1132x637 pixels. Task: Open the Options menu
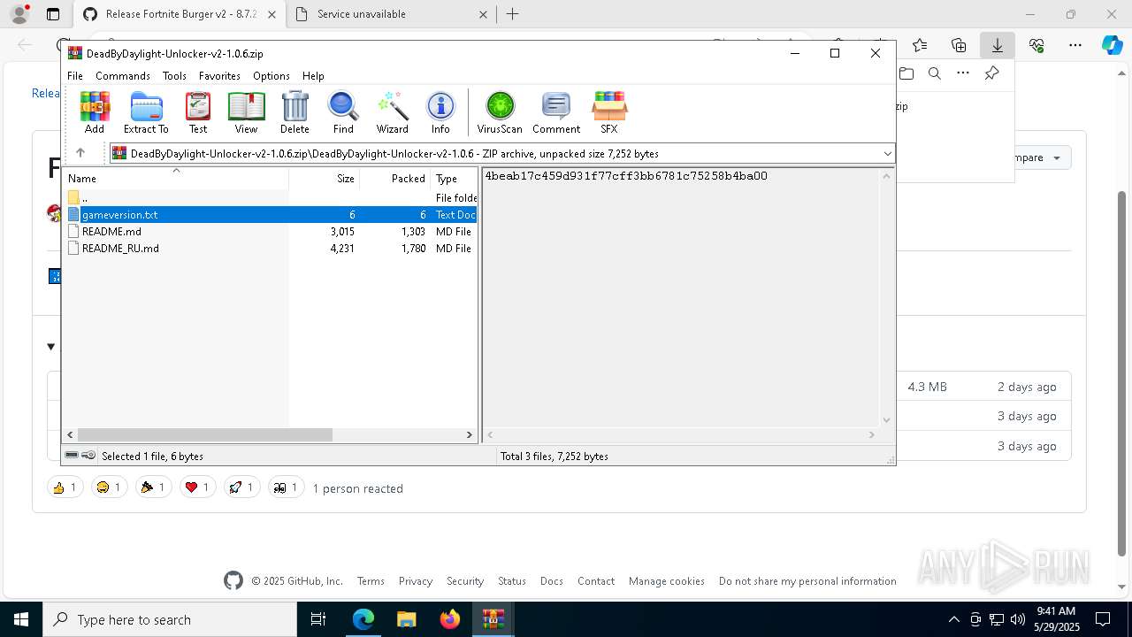(x=271, y=76)
